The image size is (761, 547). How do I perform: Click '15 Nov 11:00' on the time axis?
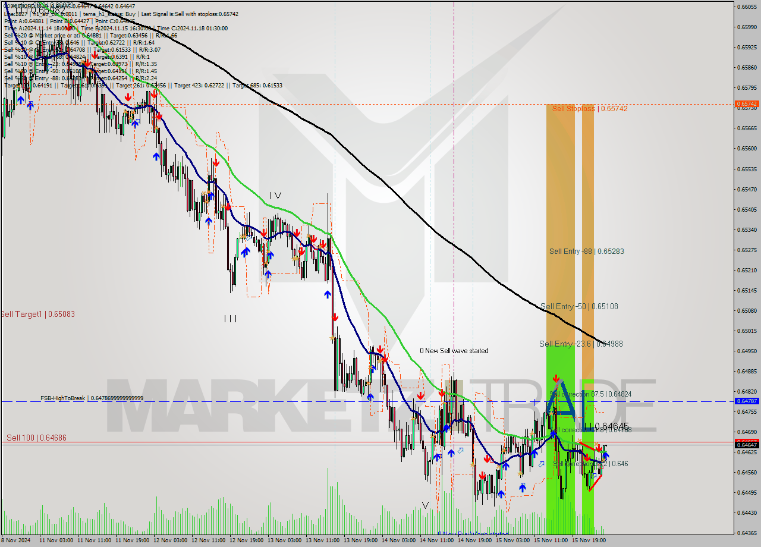click(551, 540)
